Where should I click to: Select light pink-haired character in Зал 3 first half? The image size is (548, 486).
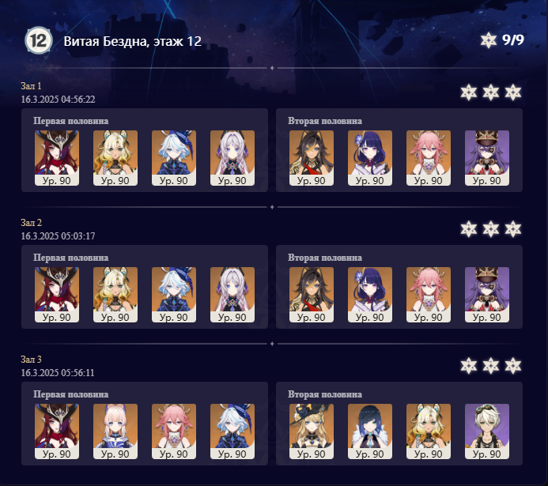(115, 431)
